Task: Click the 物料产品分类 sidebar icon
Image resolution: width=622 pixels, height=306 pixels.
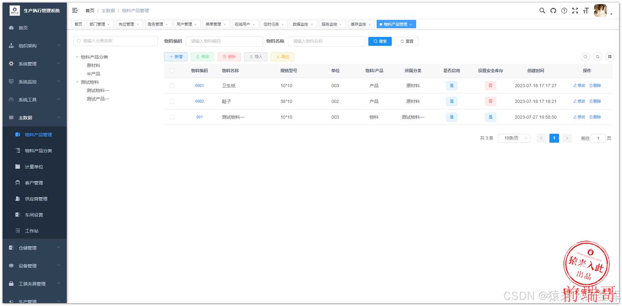Action: [x=18, y=150]
